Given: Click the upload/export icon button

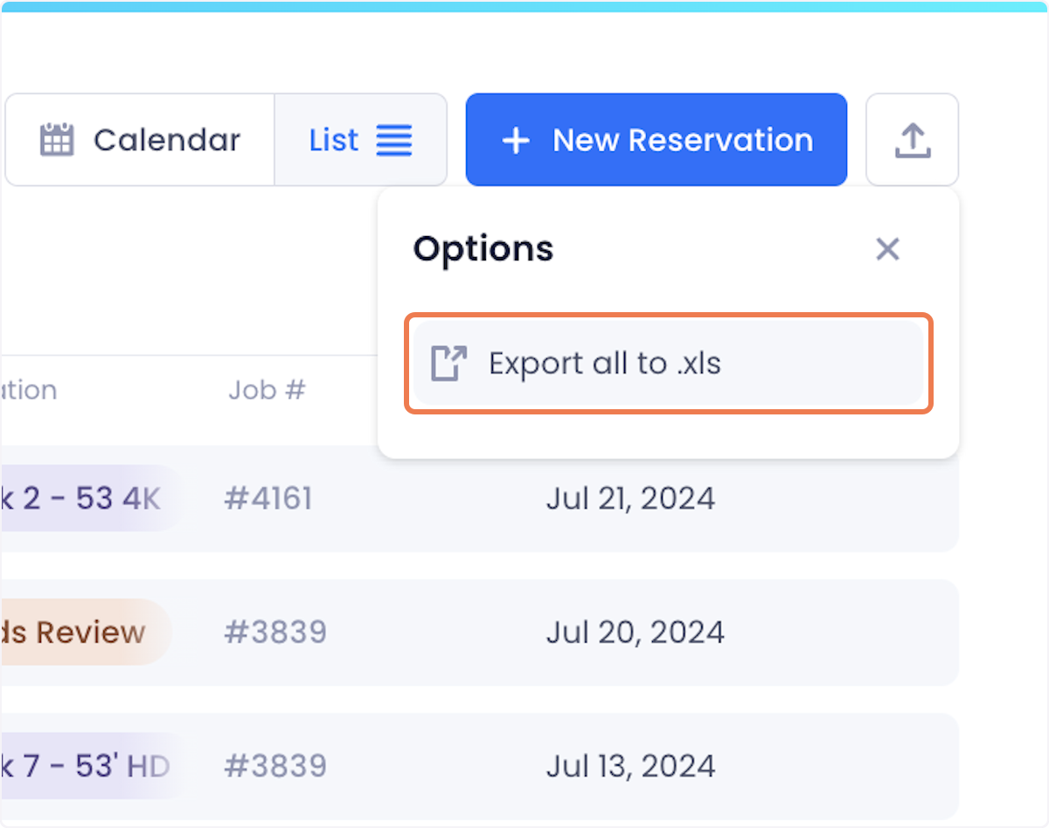Looking at the screenshot, I should tap(913, 140).
